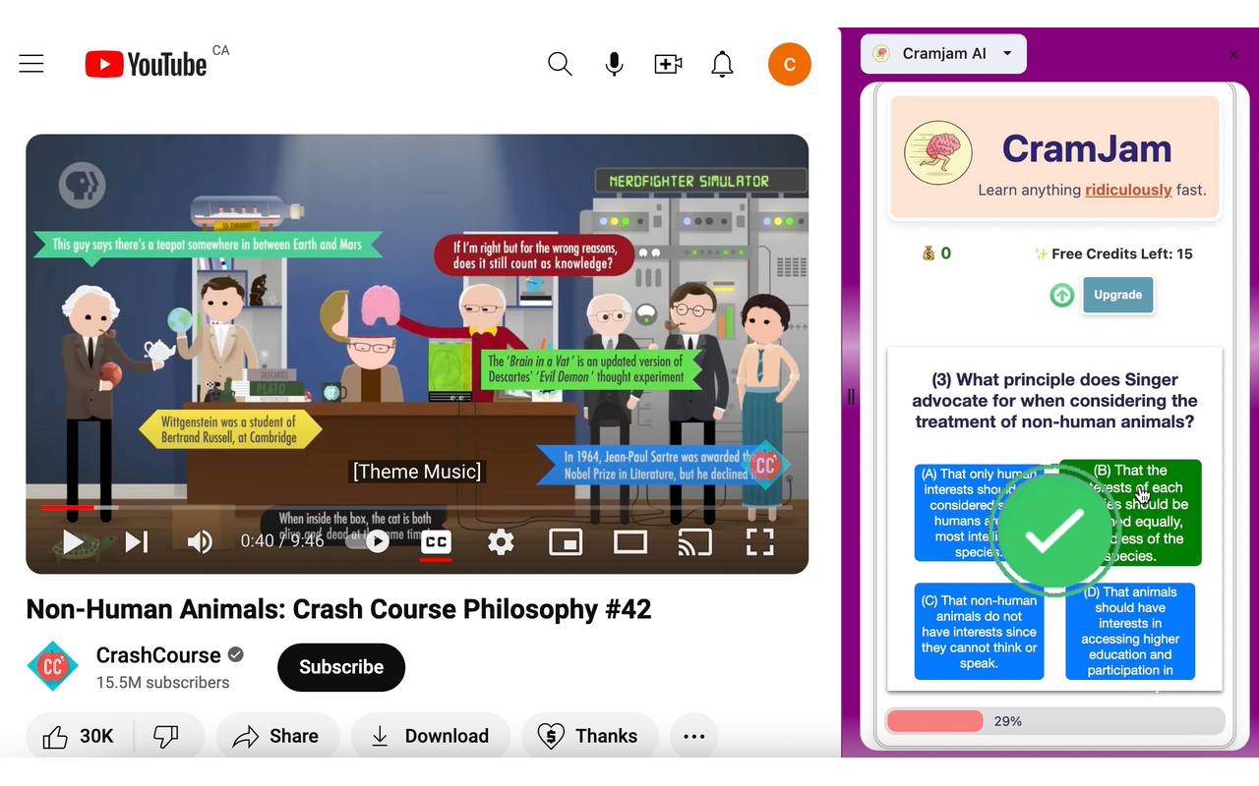Image resolution: width=1259 pixels, height=786 pixels.
Task: Select answer (C) non-human animals no interests
Action: [x=979, y=632]
